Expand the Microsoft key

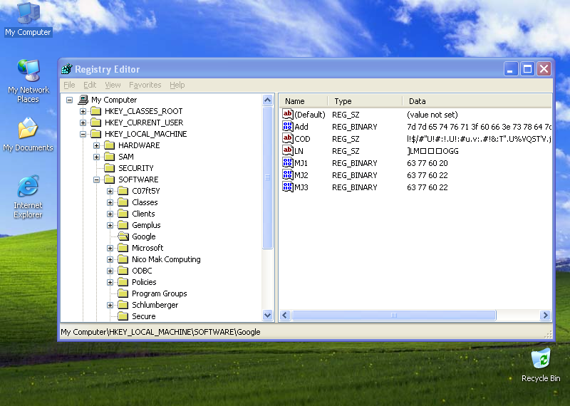[110, 248]
